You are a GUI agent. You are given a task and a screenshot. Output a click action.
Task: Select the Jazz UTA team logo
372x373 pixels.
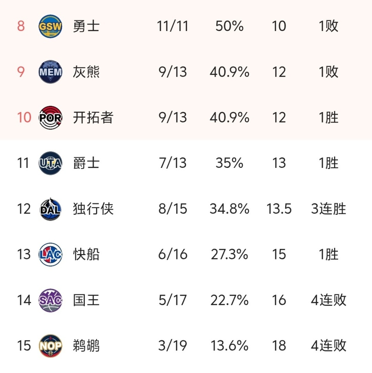[50, 163]
